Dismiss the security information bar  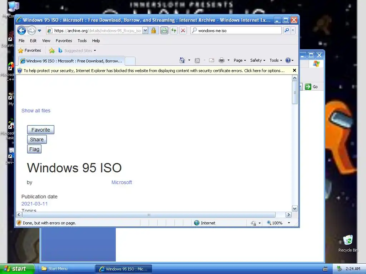[295, 70]
